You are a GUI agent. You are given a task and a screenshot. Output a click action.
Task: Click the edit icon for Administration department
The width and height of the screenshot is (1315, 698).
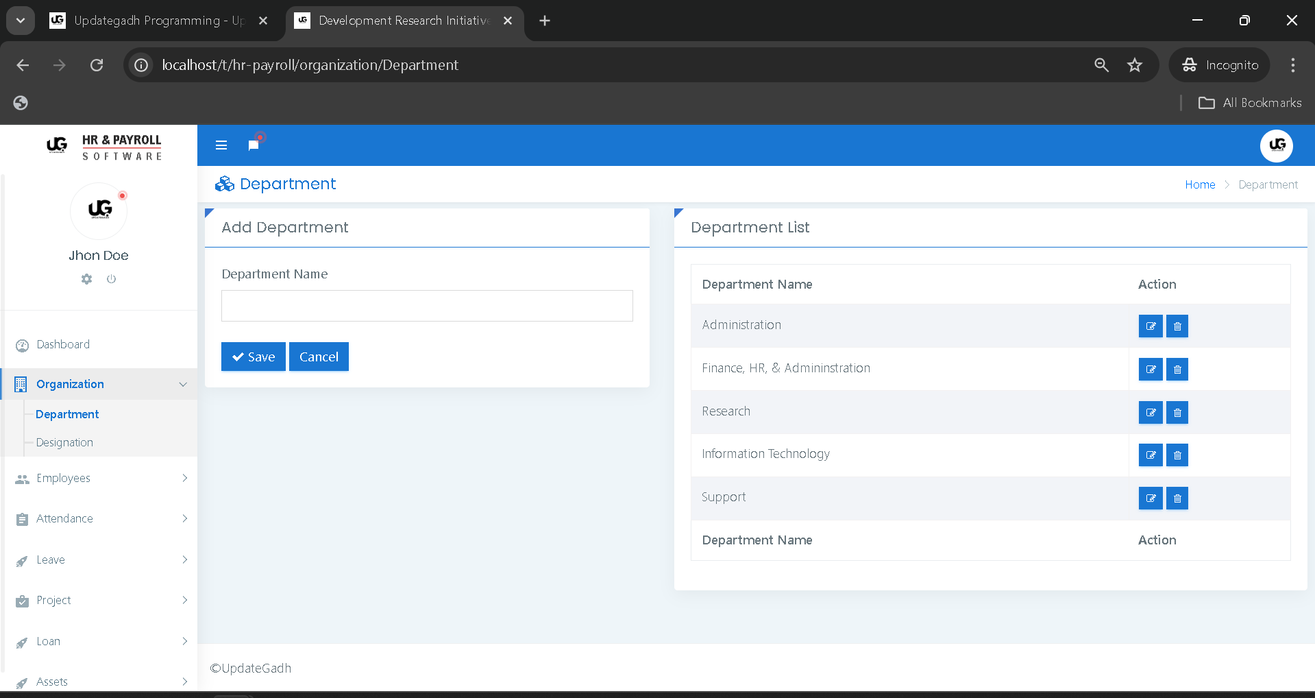click(x=1150, y=326)
